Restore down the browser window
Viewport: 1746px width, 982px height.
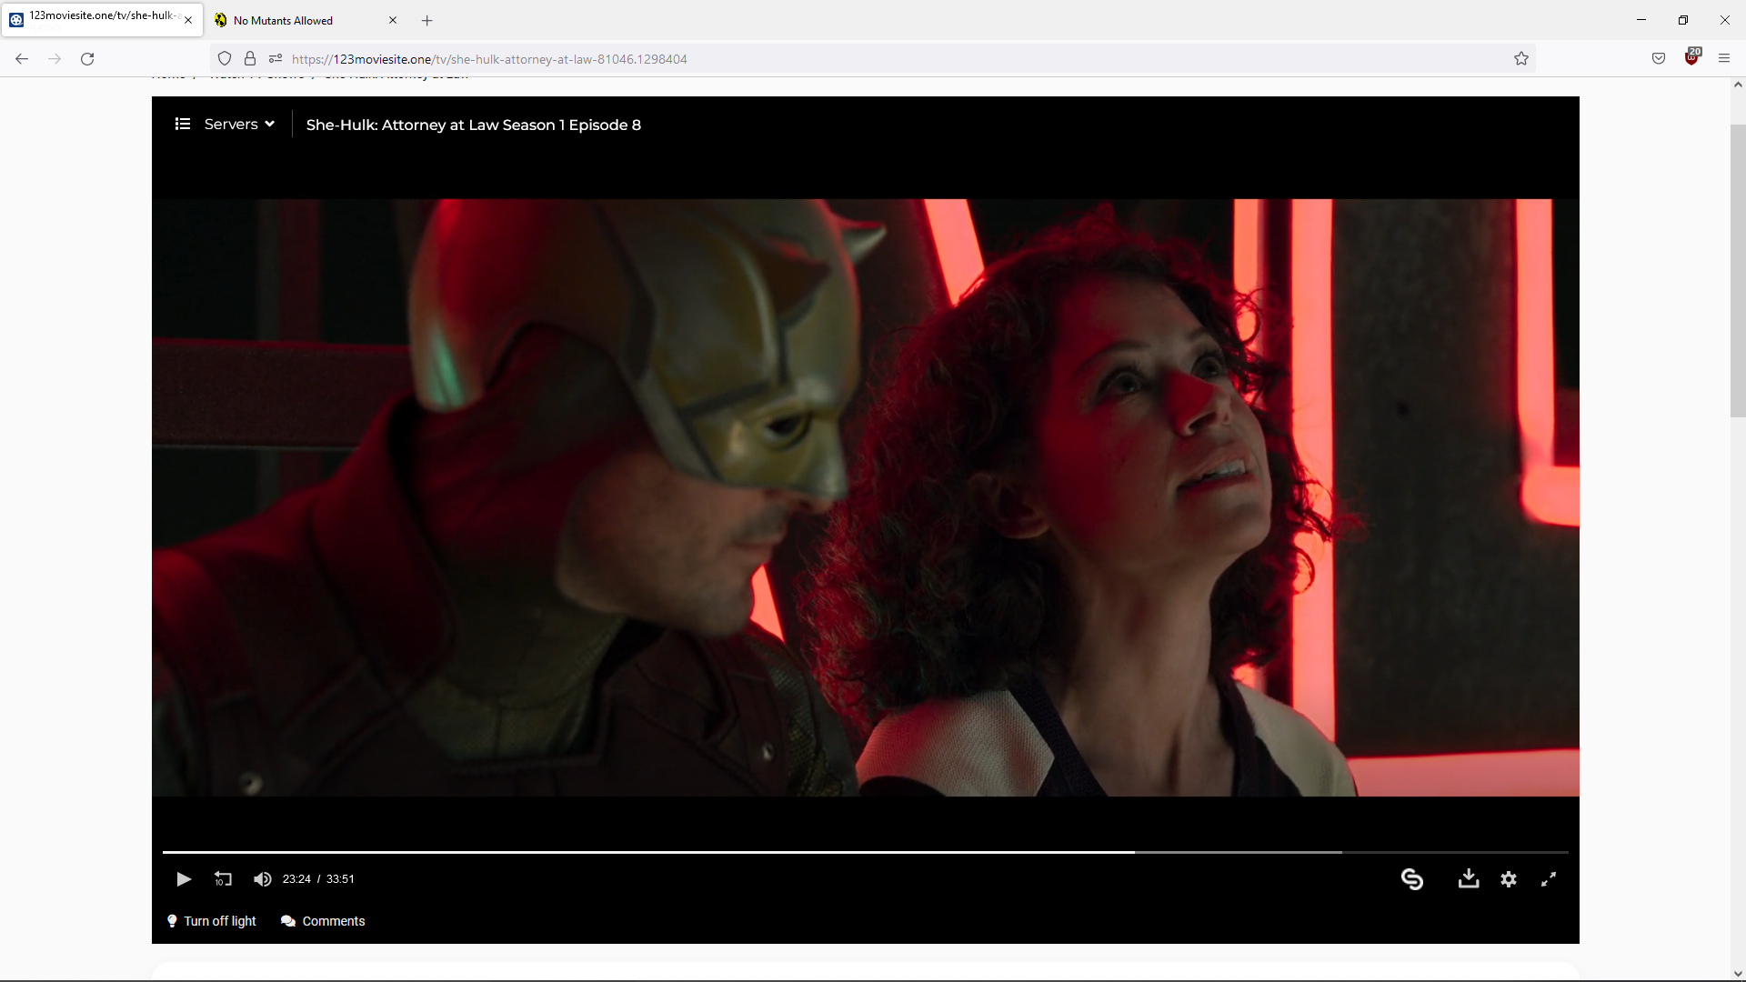(1683, 20)
